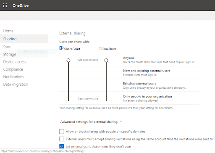Click the chevron next to Advanced settings
Image resolution: width=215 pixels, height=153 pixels.
point(121,122)
